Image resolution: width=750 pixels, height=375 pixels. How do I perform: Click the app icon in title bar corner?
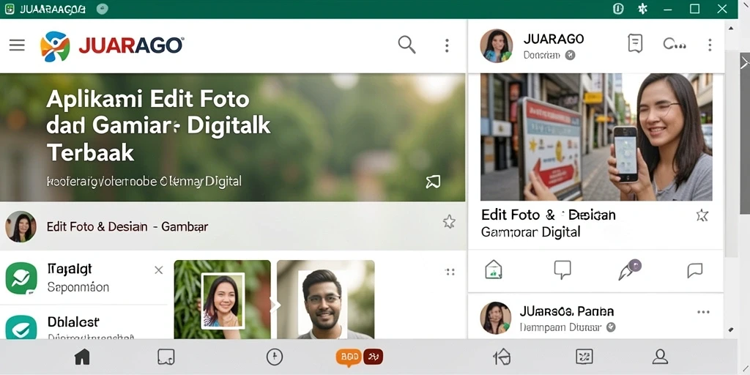[x=9, y=9]
